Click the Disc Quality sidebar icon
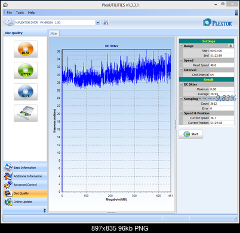240x233 pixels. coord(8,193)
